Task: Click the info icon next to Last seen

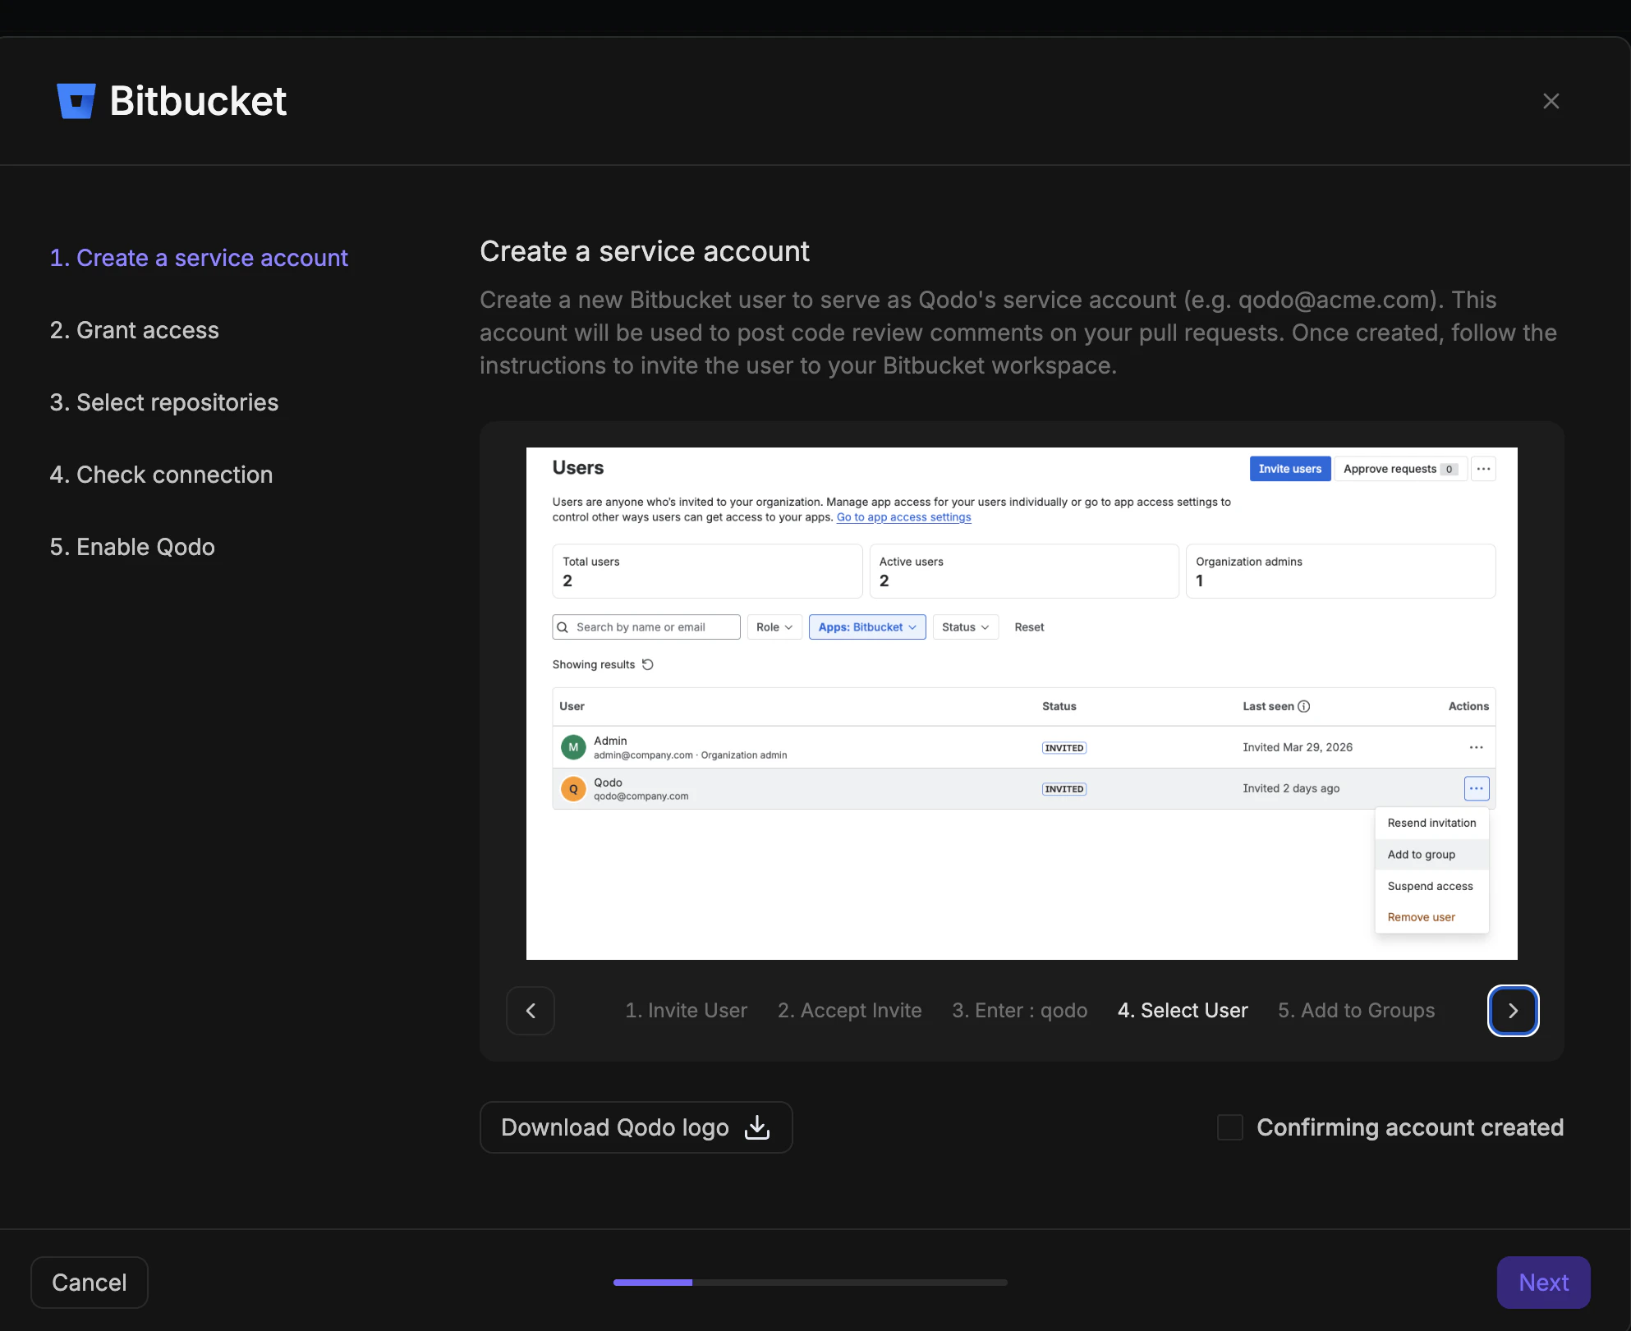Action: 1304,706
